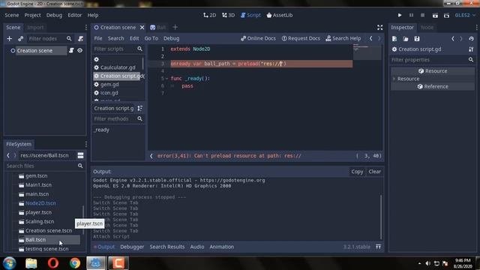Copy the output log
The height and width of the screenshot is (270, 480).
(357, 172)
